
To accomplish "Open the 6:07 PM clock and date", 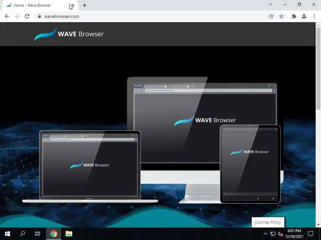I will click(294, 234).
